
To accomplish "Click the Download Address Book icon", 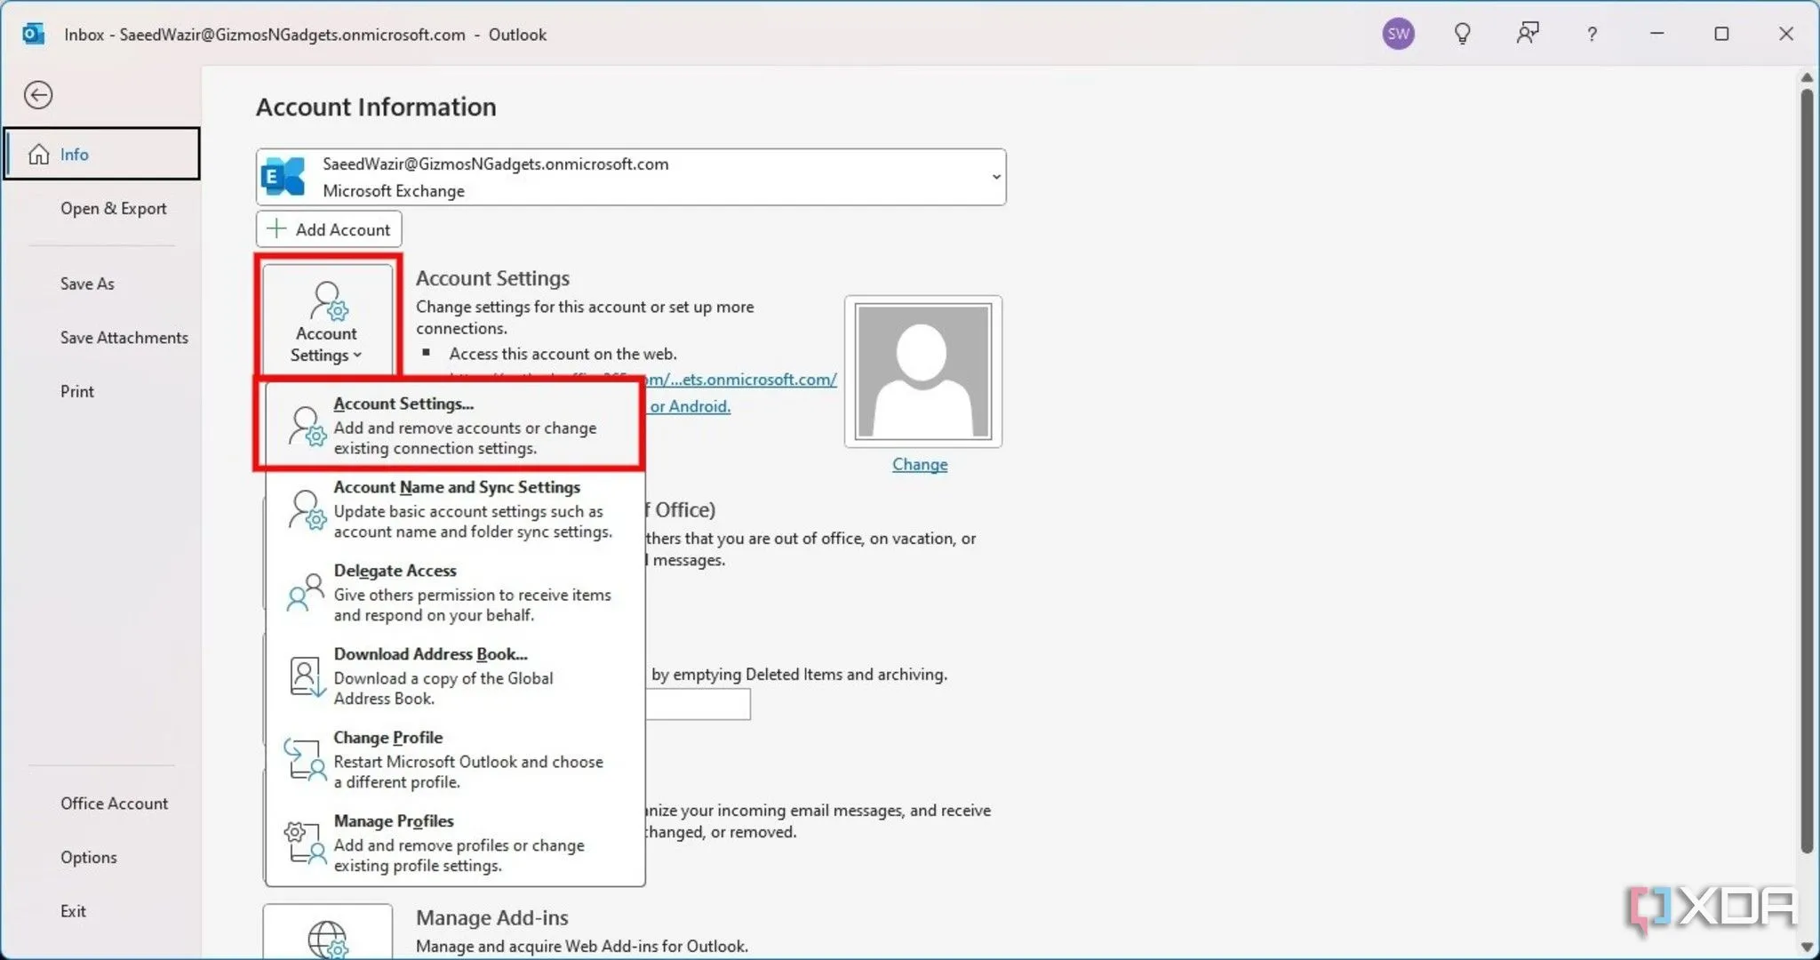I will tap(307, 676).
